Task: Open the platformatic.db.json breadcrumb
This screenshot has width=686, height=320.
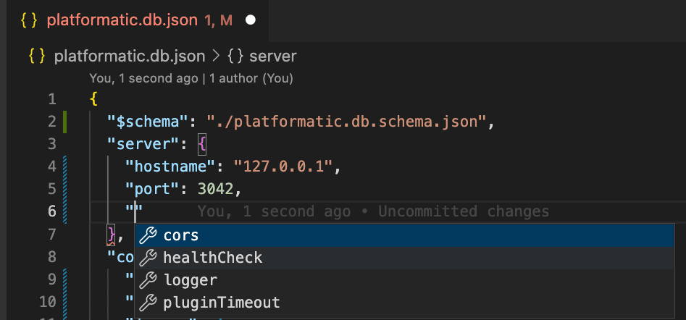Action: (x=129, y=56)
